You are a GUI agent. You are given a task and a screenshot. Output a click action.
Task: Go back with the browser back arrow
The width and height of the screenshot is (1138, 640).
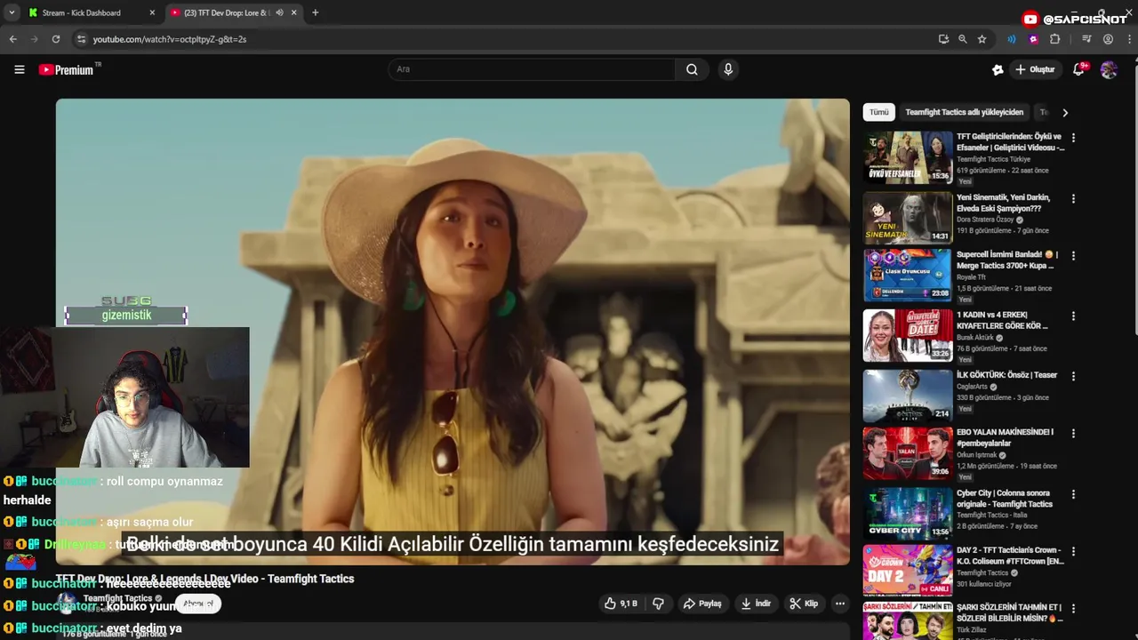pyautogui.click(x=13, y=39)
